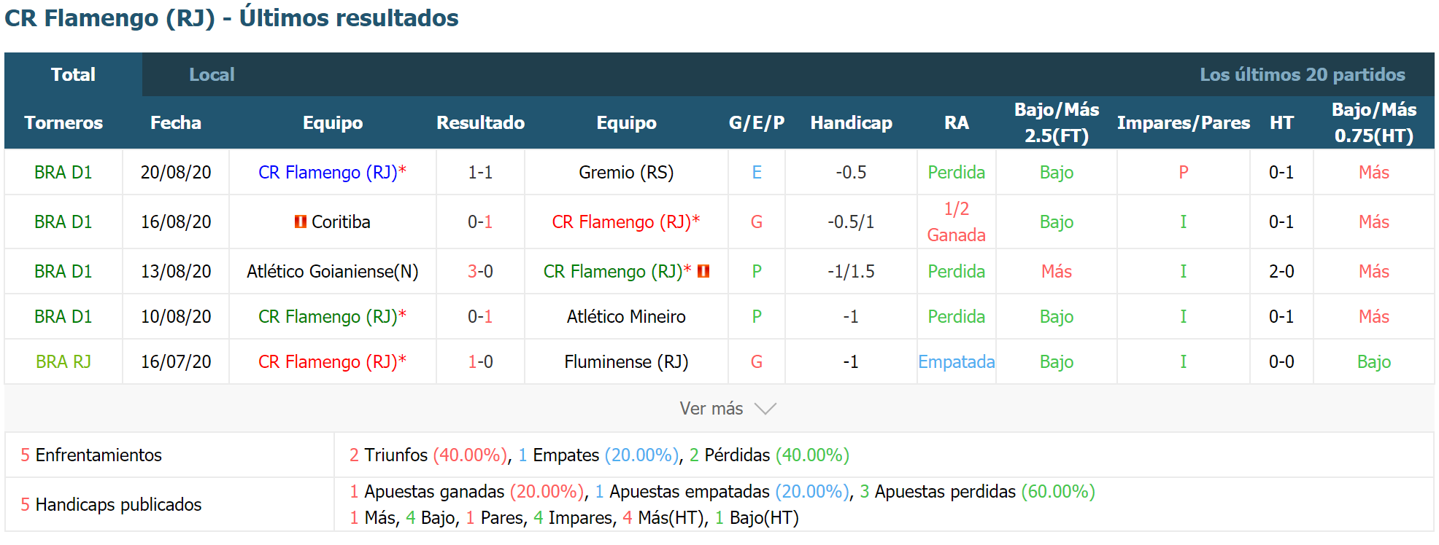
Task: Click the 3-0 result on 13/08/20
Action: point(480,271)
